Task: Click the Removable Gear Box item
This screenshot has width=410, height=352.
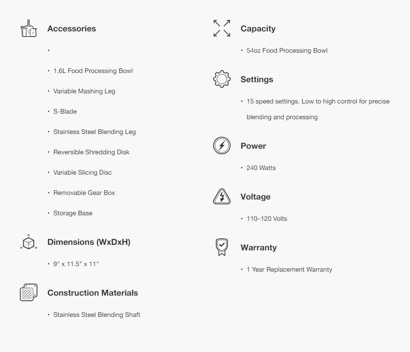Action: click(x=84, y=193)
